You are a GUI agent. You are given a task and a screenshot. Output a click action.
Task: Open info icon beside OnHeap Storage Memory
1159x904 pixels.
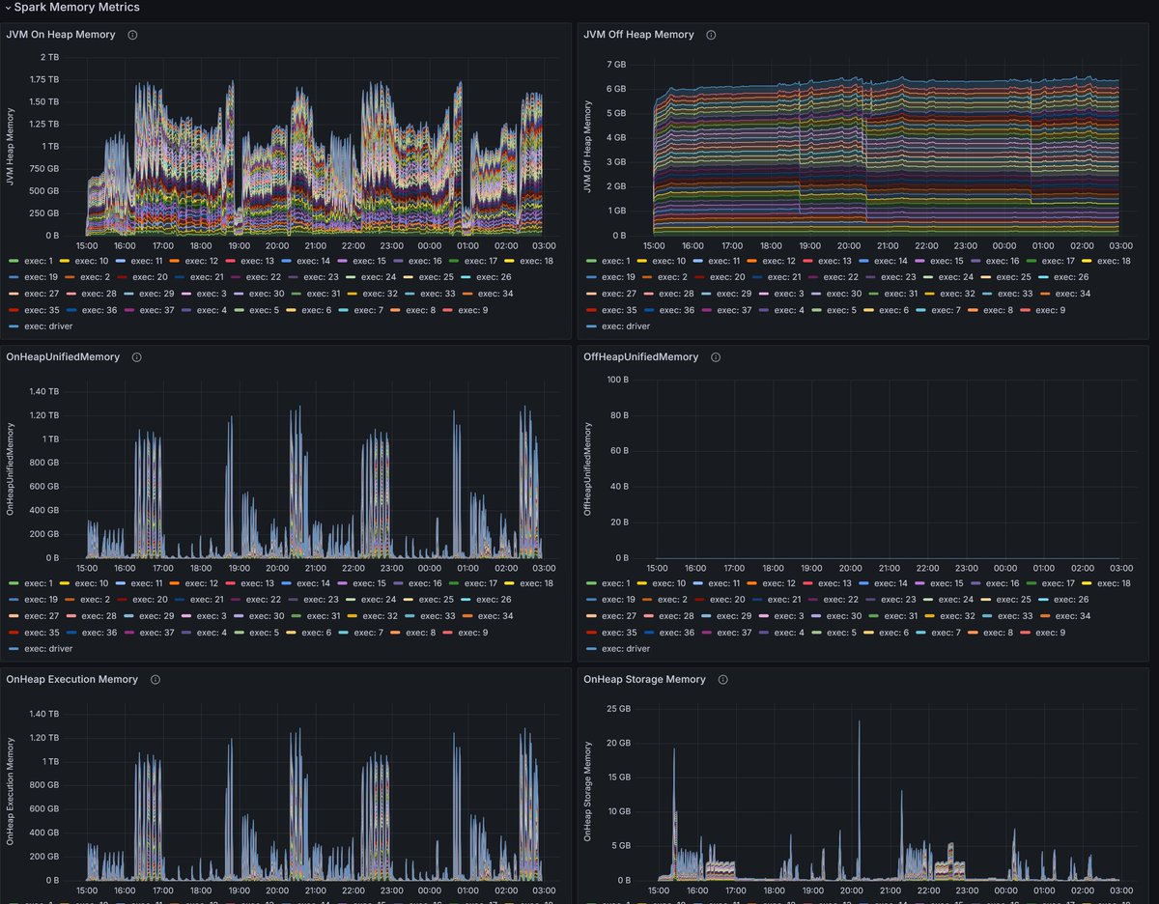(723, 680)
